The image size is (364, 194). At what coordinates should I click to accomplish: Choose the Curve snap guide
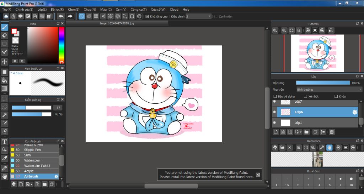pos(125,16)
